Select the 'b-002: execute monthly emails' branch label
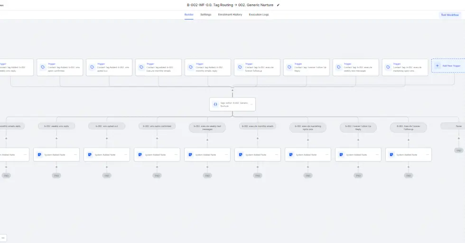 point(257,126)
